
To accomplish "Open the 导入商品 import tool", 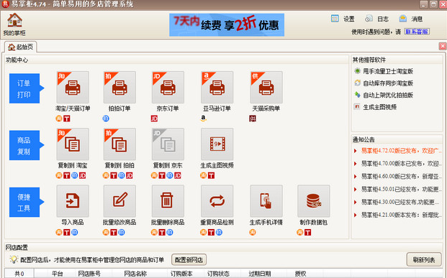I will (x=73, y=201).
